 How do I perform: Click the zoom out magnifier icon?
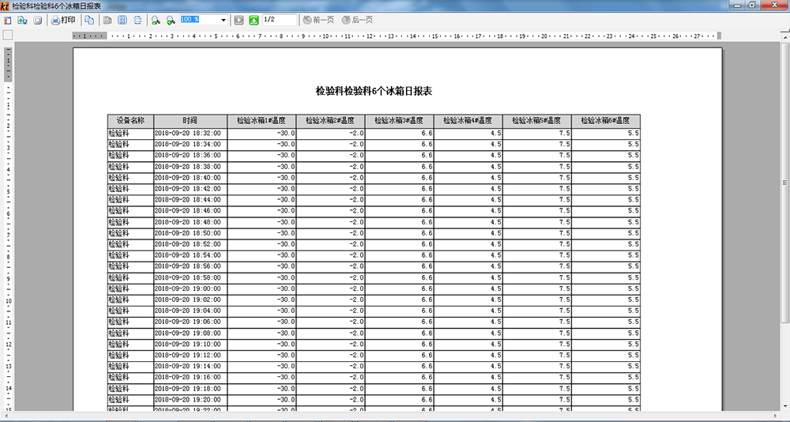click(x=156, y=21)
